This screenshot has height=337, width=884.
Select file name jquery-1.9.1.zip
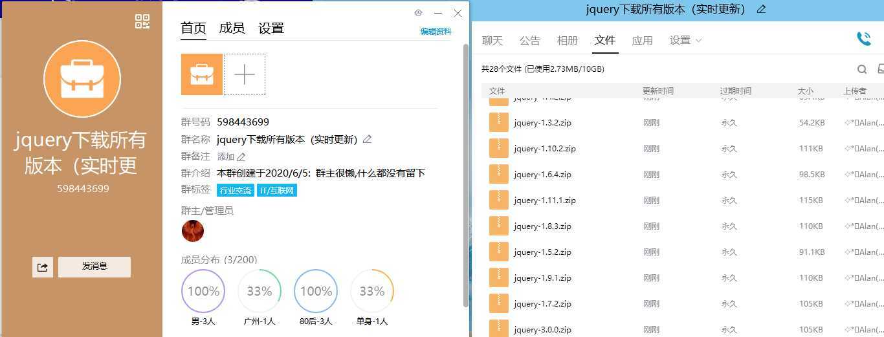543,278
